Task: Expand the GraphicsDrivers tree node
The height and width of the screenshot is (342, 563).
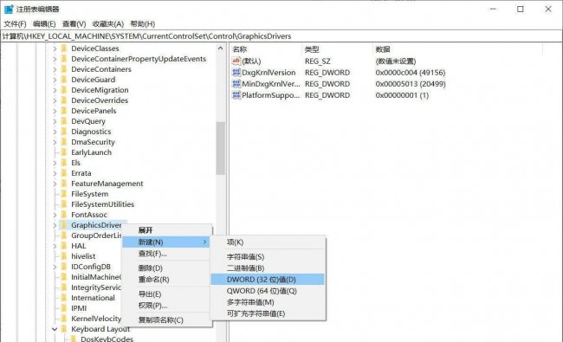Action: pyautogui.click(x=55, y=225)
